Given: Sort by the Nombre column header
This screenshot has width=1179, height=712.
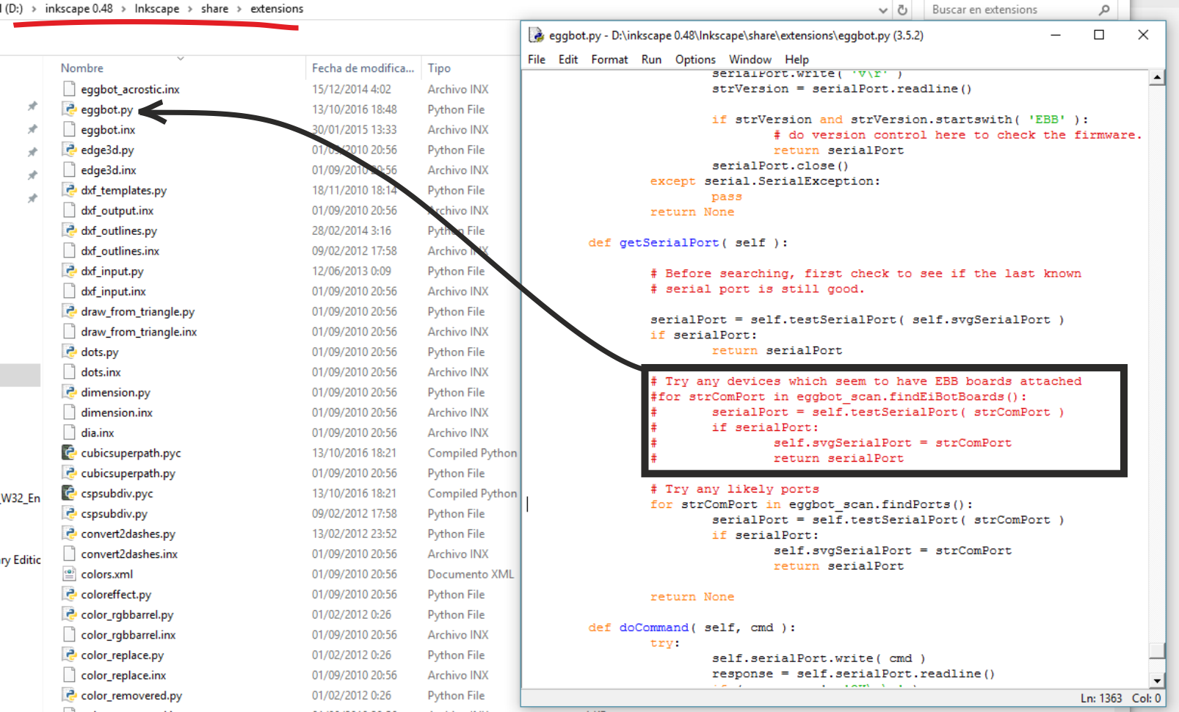Looking at the screenshot, I should pyautogui.click(x=81, y=68).
